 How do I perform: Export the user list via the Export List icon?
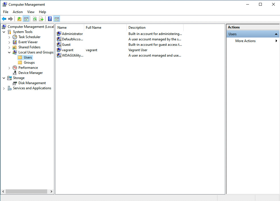(x=41, y=19)
